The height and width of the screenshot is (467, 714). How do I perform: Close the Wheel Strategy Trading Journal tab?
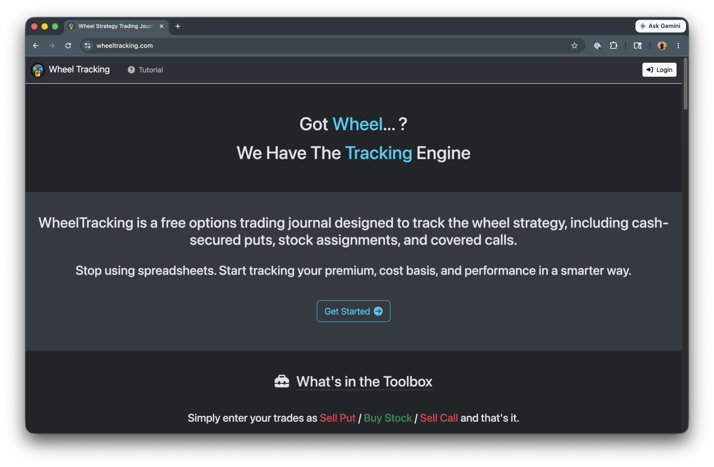tap(161, 26)
